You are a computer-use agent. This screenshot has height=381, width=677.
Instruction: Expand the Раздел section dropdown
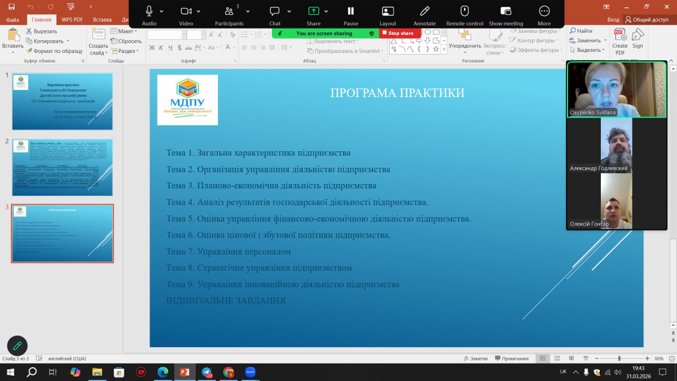coord(127,51)
